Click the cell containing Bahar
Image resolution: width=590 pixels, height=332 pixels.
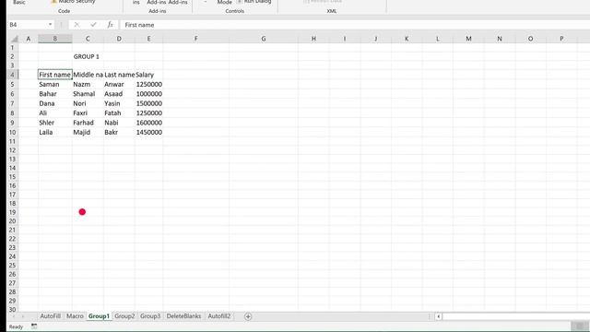55,94
